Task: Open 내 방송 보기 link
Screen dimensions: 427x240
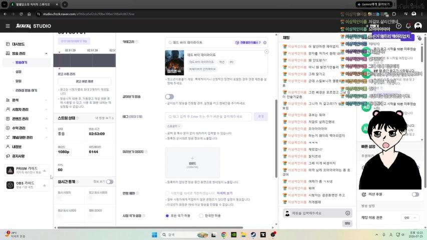Action: pyautogui.click(x=105, y=118)
